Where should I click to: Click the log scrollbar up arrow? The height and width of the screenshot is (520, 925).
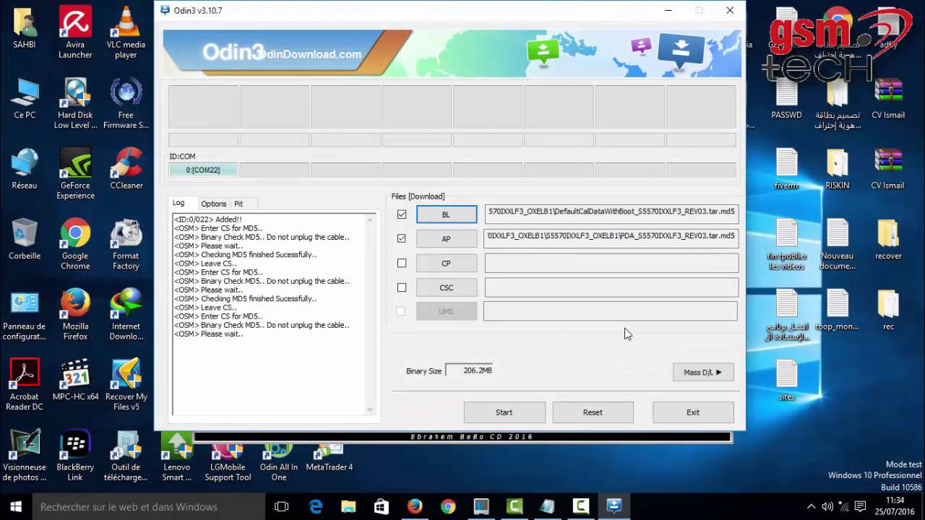(x=370, y=218)
